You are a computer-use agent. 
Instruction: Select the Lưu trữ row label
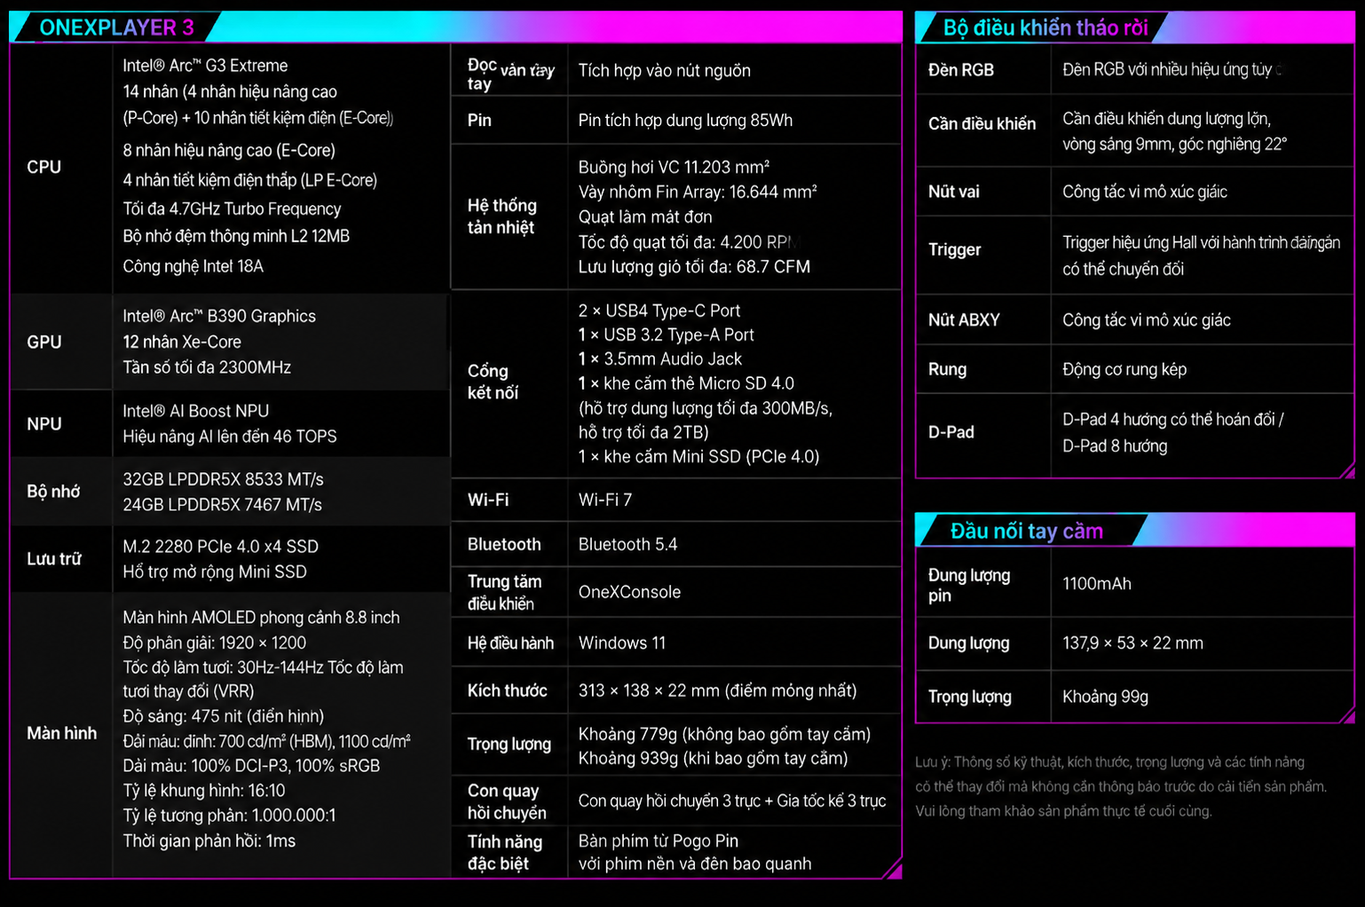point(54,558)
